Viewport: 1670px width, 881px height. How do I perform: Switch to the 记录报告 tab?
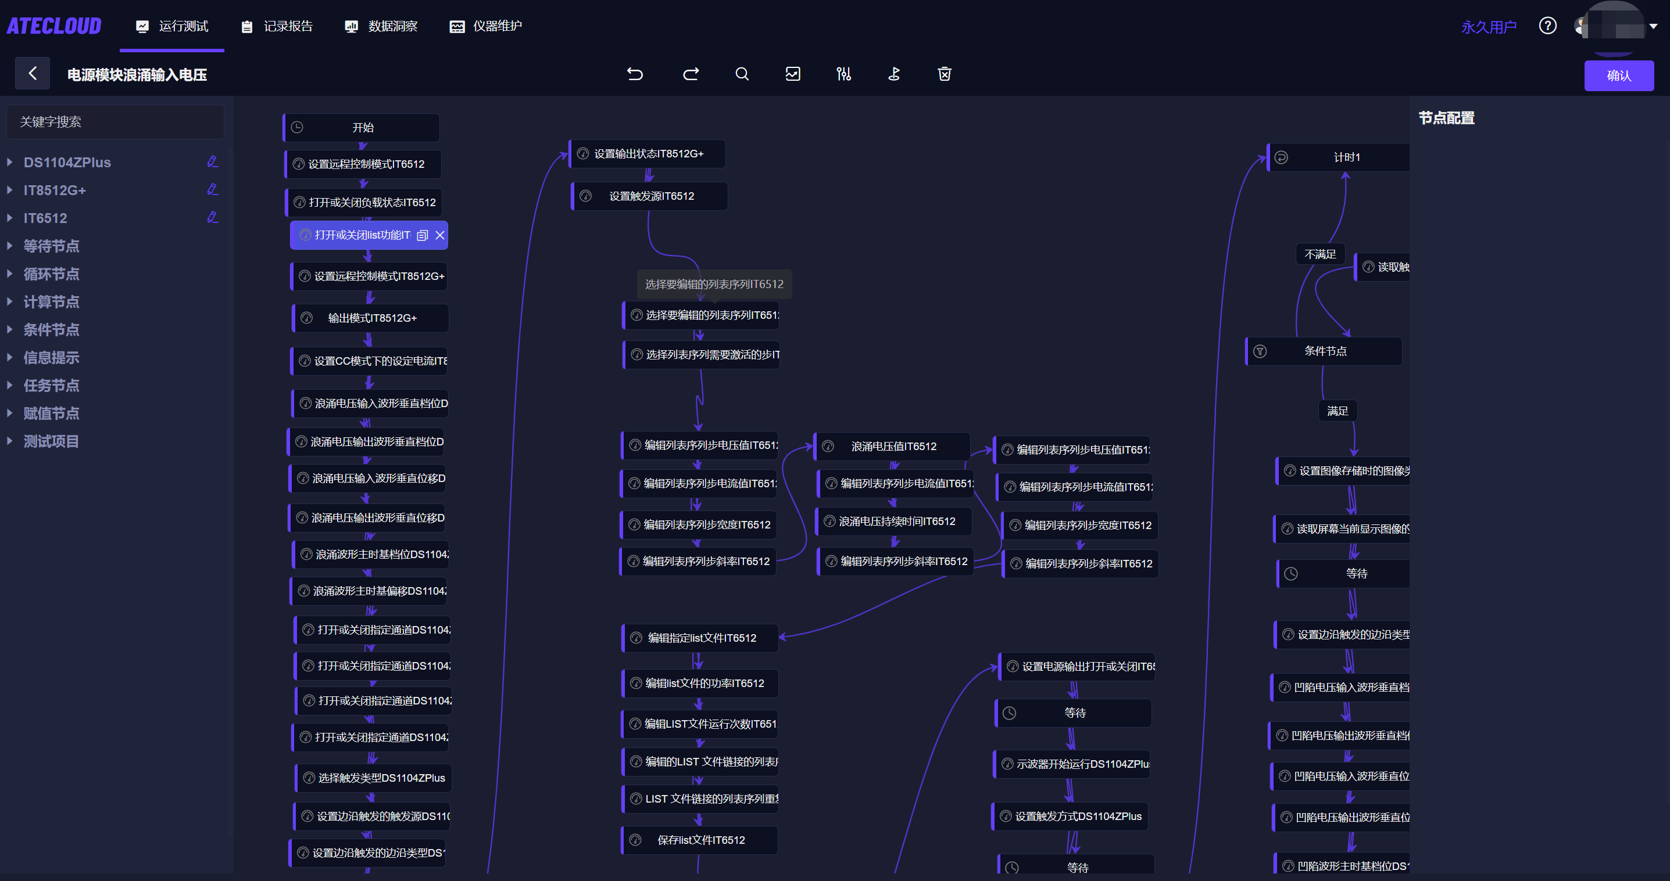point(277,26)
